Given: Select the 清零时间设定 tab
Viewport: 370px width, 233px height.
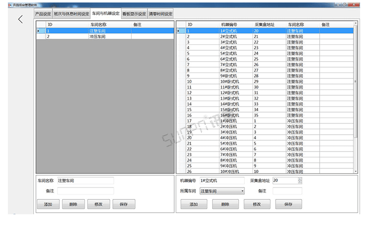Looking at the screenshot, I should click(160, 13).
